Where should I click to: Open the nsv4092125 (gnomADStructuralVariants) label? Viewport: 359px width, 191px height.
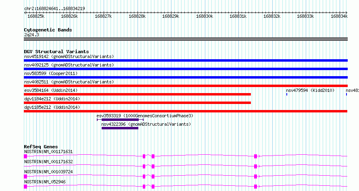point(69,65)
